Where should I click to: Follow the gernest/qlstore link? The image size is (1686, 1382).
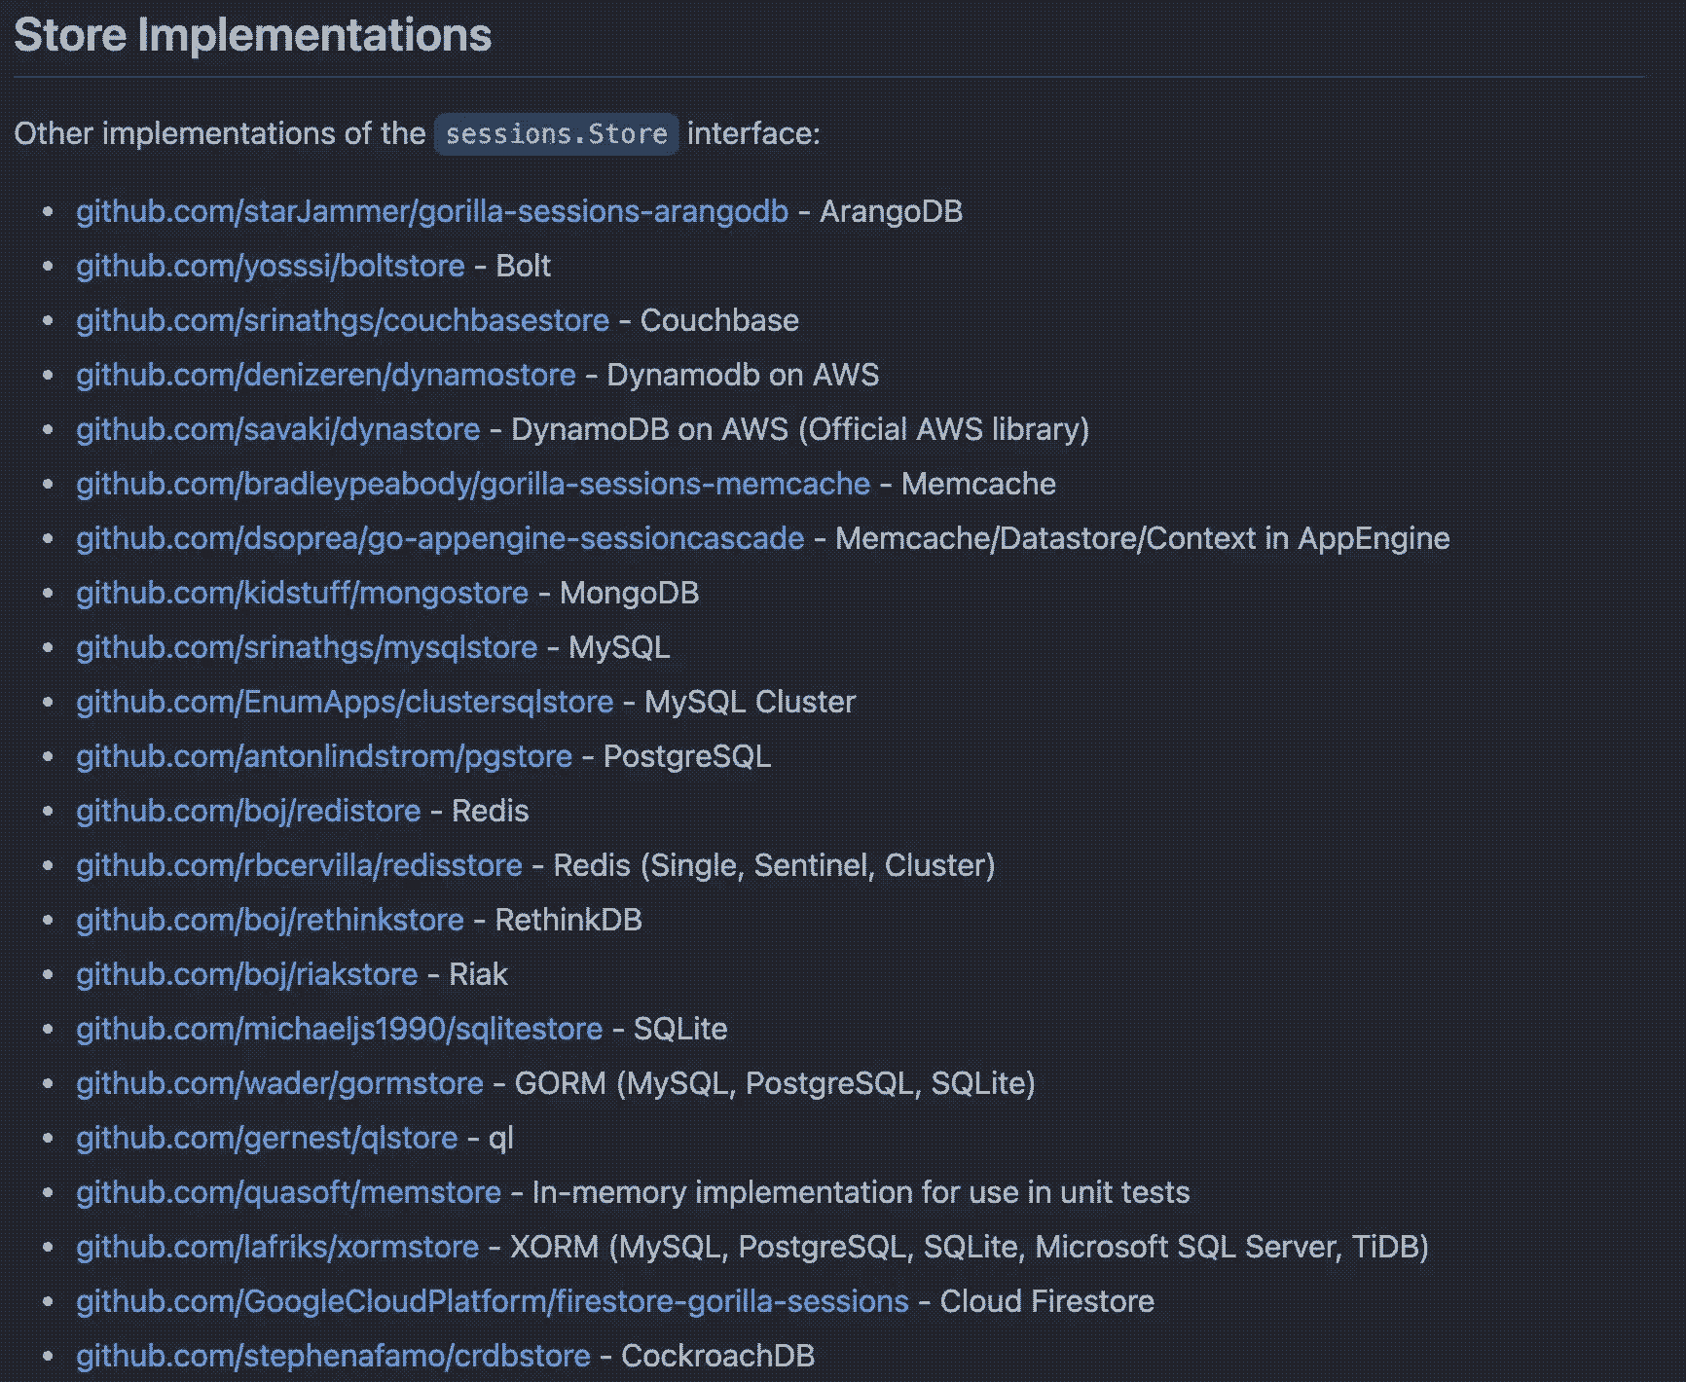(x=267, y=1138)
